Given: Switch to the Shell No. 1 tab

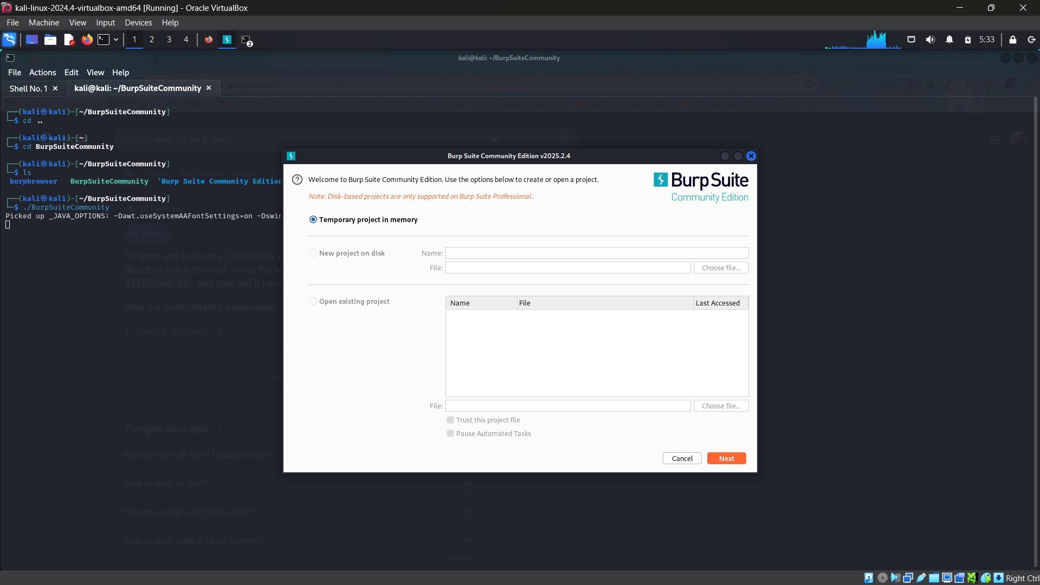Looking at the screenshot, I should click(29, 88).
